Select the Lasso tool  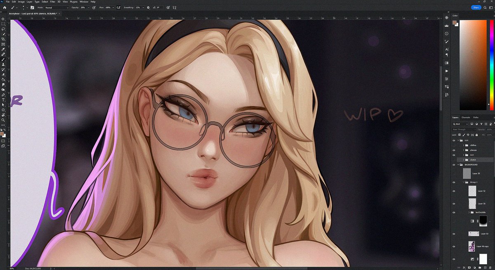click(x=3, y=29)
